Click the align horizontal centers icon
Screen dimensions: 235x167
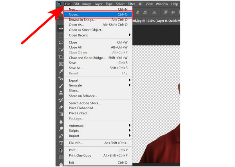tap(137, 12)
